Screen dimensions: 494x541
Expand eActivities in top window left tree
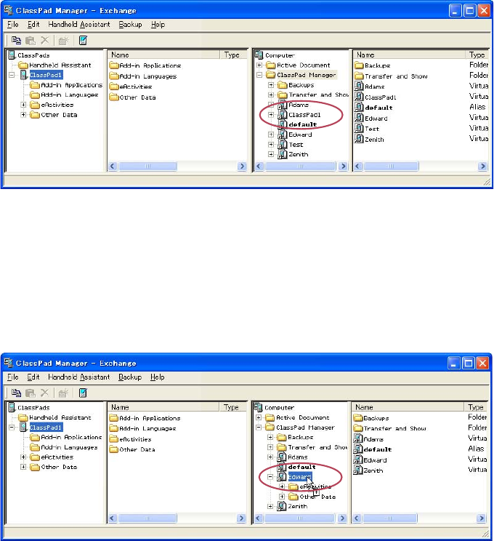coord(23,105)
